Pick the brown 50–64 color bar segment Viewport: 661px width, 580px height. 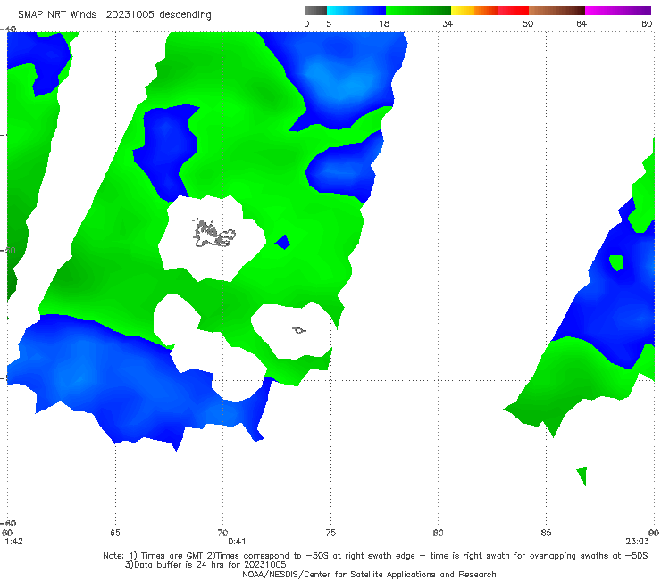[556, 11]
